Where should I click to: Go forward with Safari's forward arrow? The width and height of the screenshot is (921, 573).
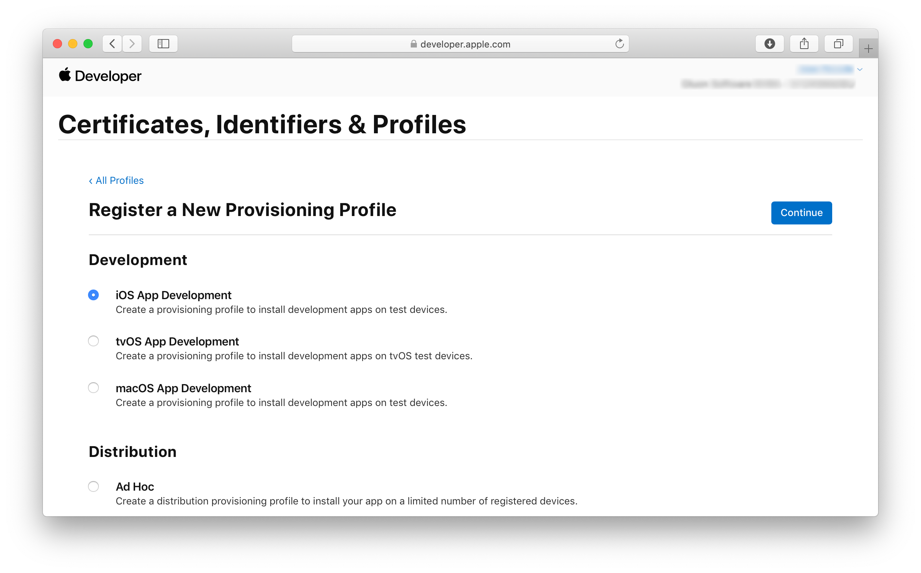point(132,44)
